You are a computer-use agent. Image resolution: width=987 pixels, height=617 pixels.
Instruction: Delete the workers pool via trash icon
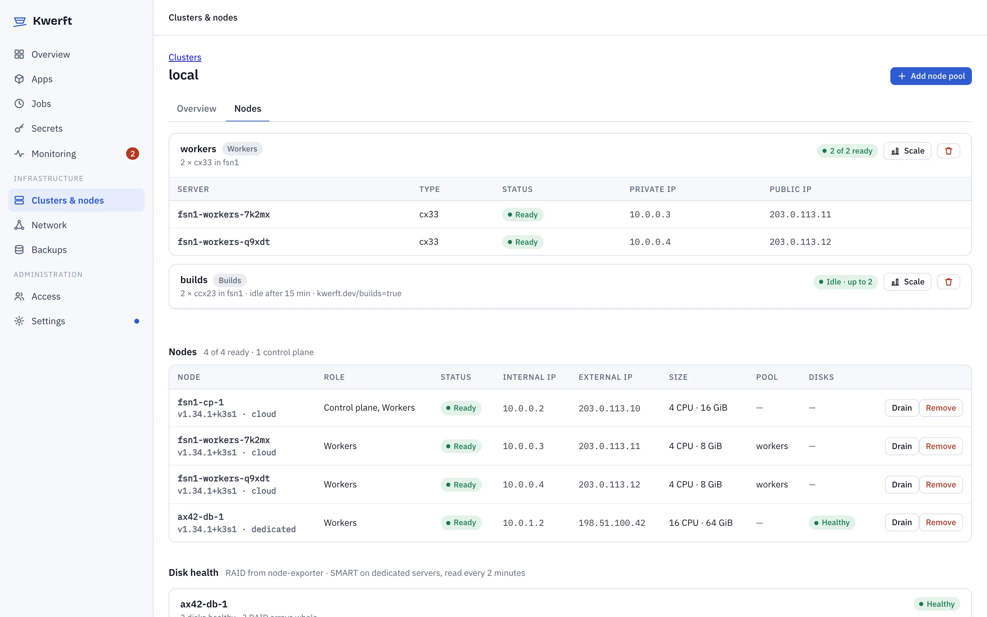(x=948, y=151)
